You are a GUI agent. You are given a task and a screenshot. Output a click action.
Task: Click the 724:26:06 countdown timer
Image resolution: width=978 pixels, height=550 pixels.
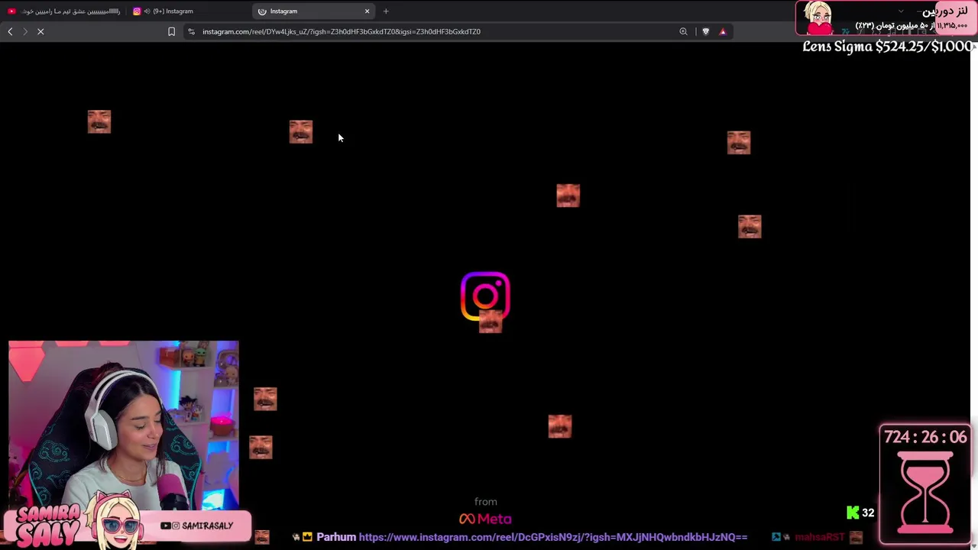coord(925,437)
